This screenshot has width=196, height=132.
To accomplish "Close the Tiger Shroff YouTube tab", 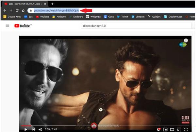I will [x=45, y=4].
